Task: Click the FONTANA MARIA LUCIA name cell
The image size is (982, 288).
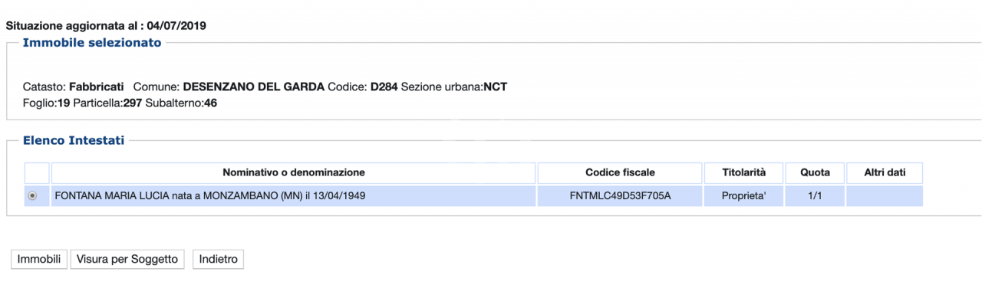Action: click(x=294, y=196)
